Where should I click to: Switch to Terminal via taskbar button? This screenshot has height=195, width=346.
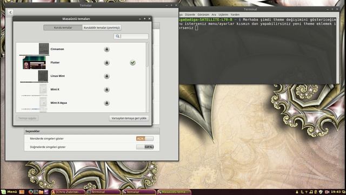point(103,192)
